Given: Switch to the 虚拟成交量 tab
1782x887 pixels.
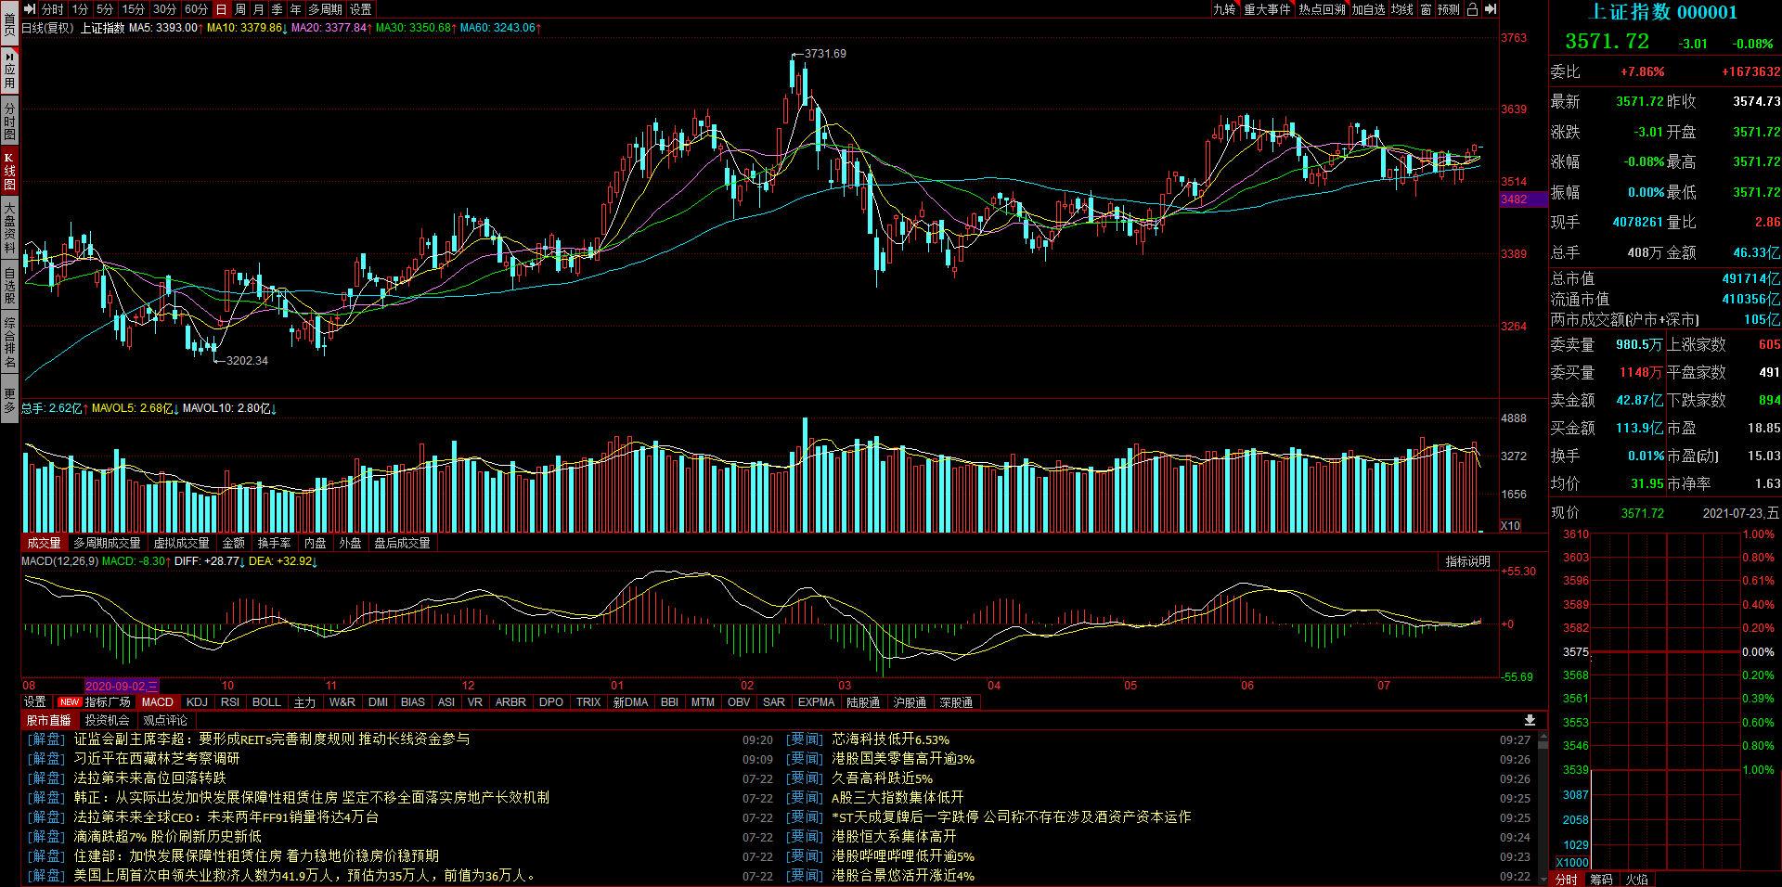Looking at the screenshot, I should click(181, 543).
